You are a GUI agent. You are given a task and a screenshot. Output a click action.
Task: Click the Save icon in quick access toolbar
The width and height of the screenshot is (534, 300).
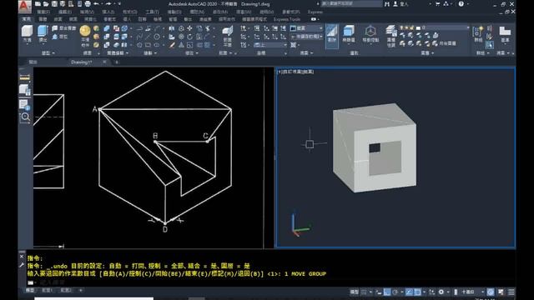(x=54, y=4)
